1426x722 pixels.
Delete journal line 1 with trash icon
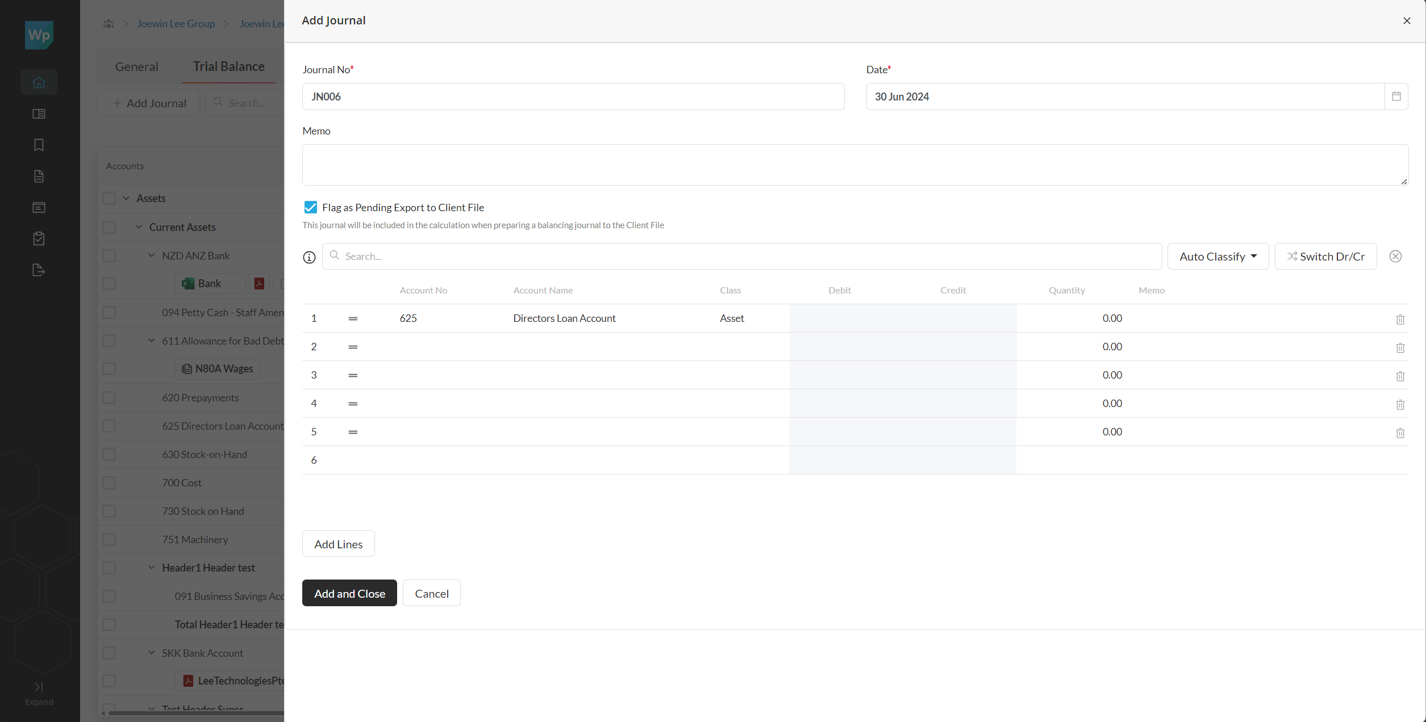click(1400, 320)
